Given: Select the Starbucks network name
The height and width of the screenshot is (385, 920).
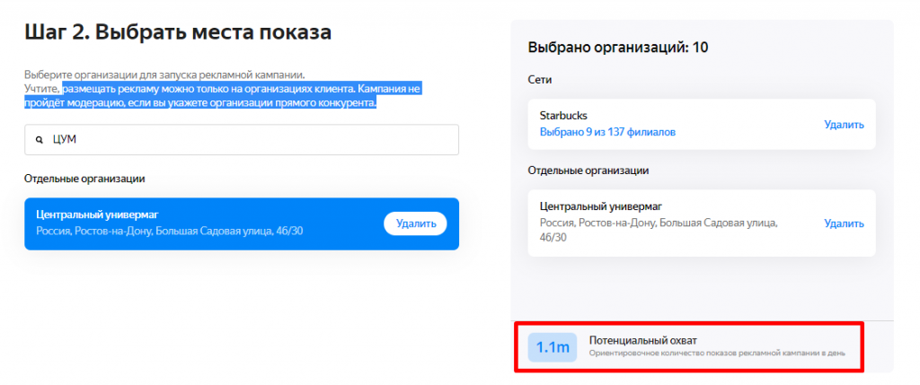Looking at the screenshot, I should pos(562,116).
